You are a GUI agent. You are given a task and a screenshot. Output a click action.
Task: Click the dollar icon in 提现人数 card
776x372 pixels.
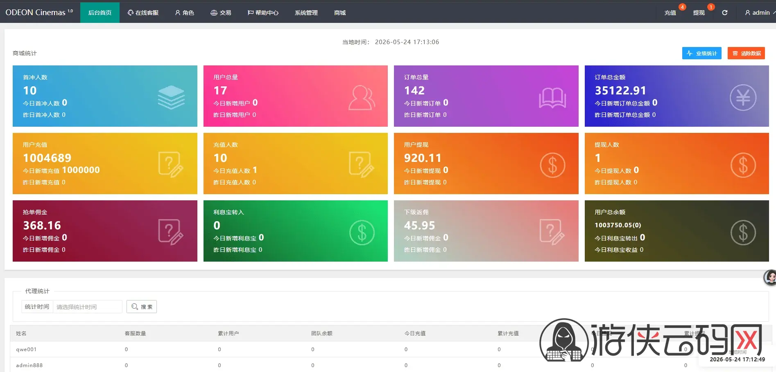743,165
